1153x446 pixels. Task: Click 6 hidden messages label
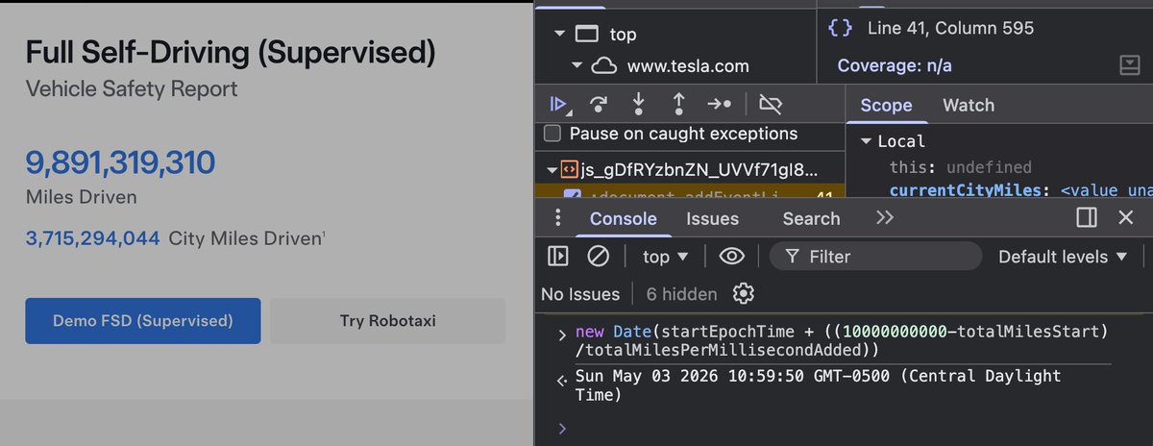[681, 293]
